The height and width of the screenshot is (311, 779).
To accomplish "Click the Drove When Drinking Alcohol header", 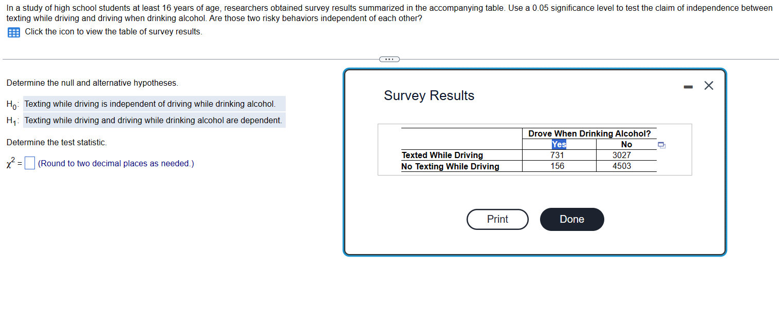I will click(589, 133).
